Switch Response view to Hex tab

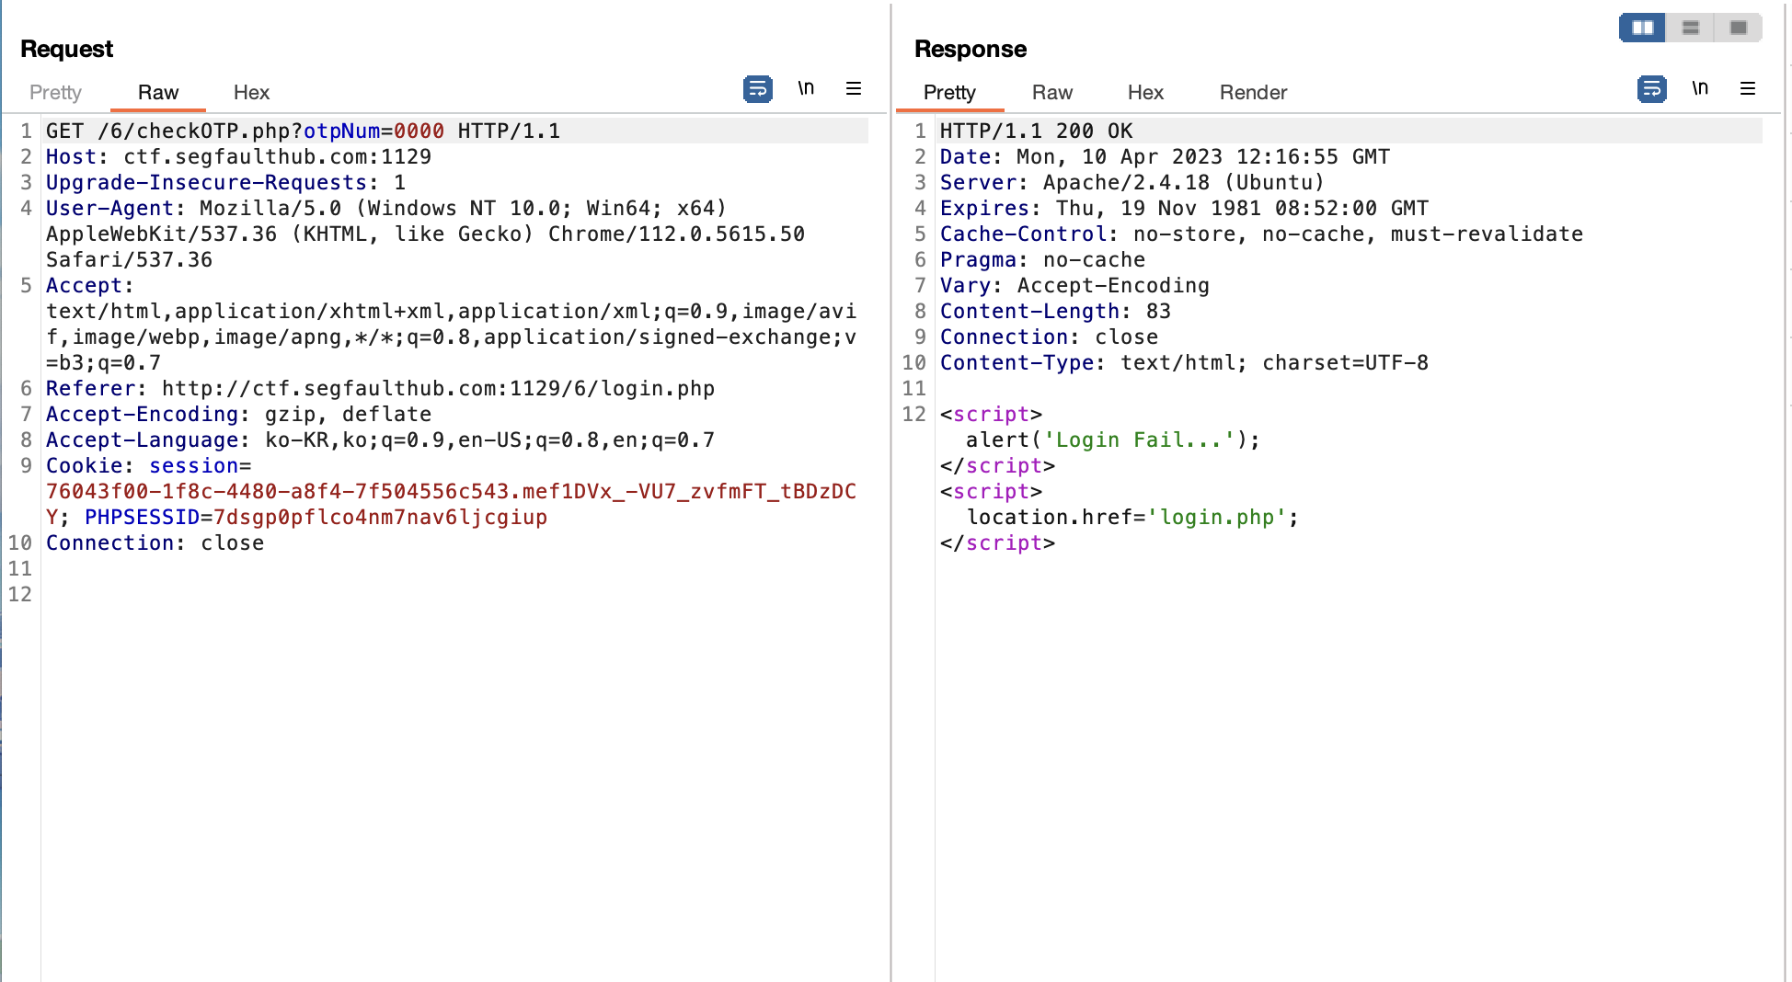1145,92
